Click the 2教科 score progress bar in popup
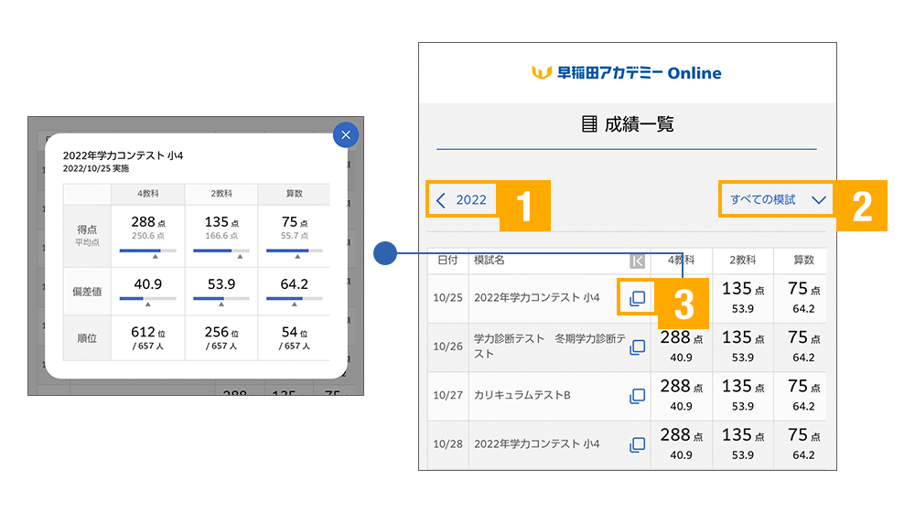The width and height of the screenshot is (915, 512). pos(221,251)
